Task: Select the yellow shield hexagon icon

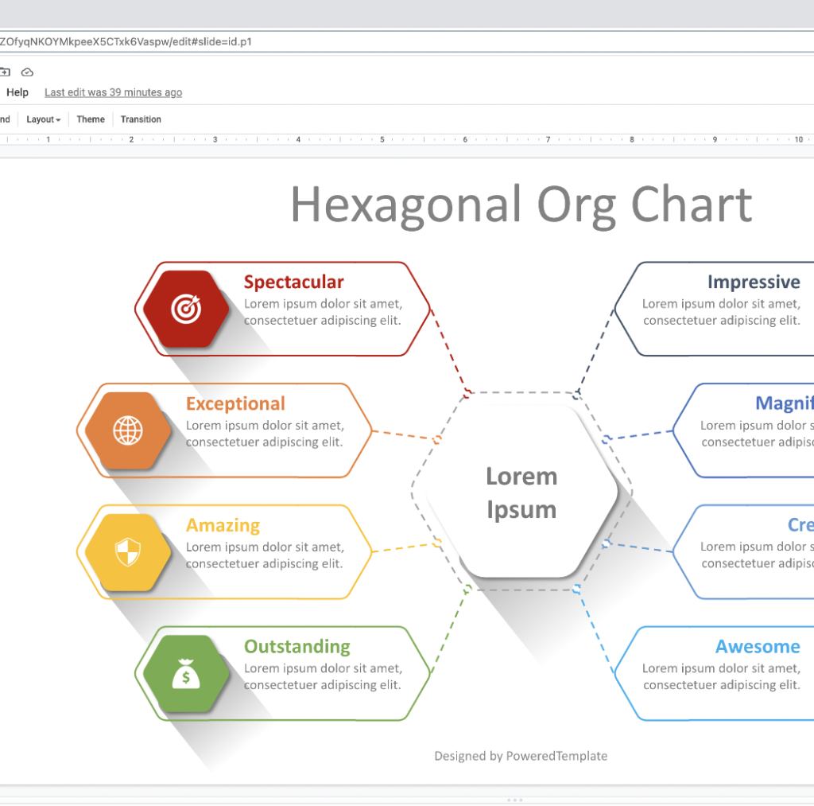Action: point(128,552)
